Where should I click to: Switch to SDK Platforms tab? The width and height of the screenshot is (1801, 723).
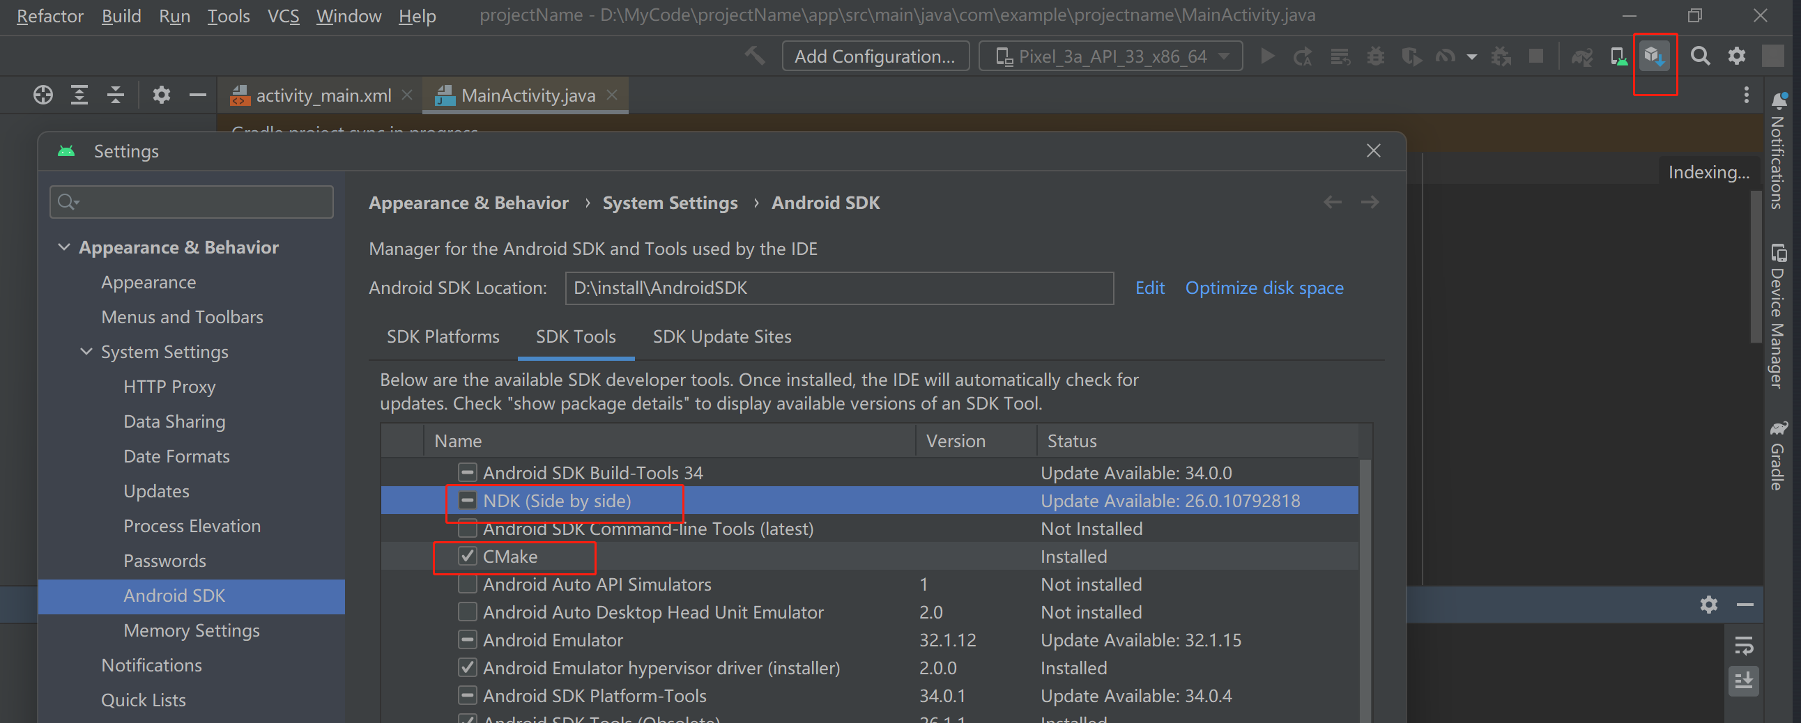click(443, 336)
